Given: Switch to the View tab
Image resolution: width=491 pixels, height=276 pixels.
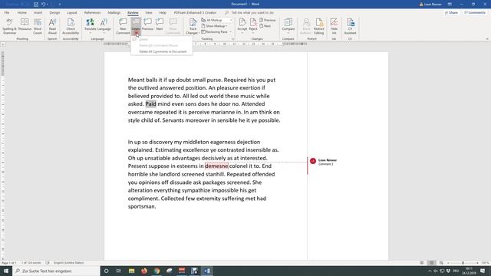Looking at the screenshot, I should (x=148, y=12).
